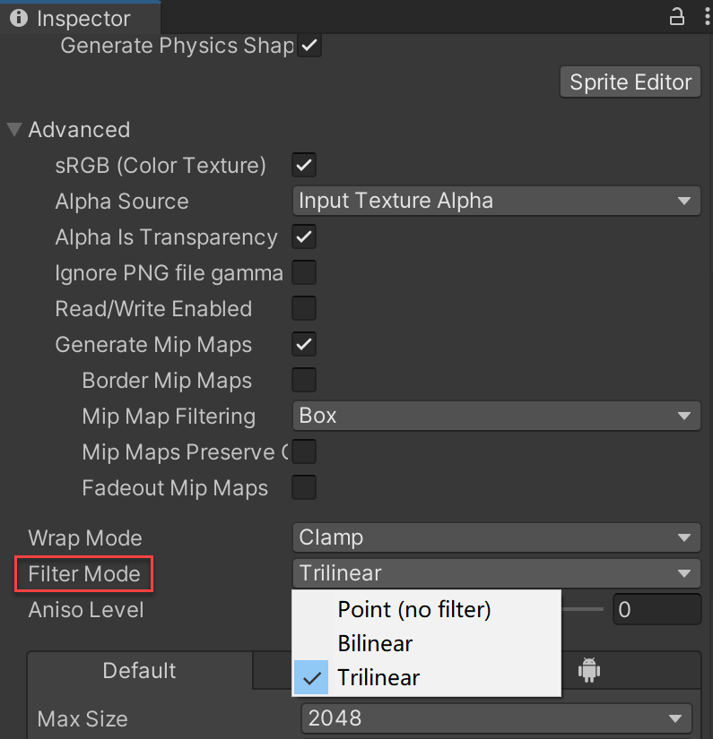Click the Aniso Level value field
Image resolution: width=713 pixels, height=739 pixels.
656,610
